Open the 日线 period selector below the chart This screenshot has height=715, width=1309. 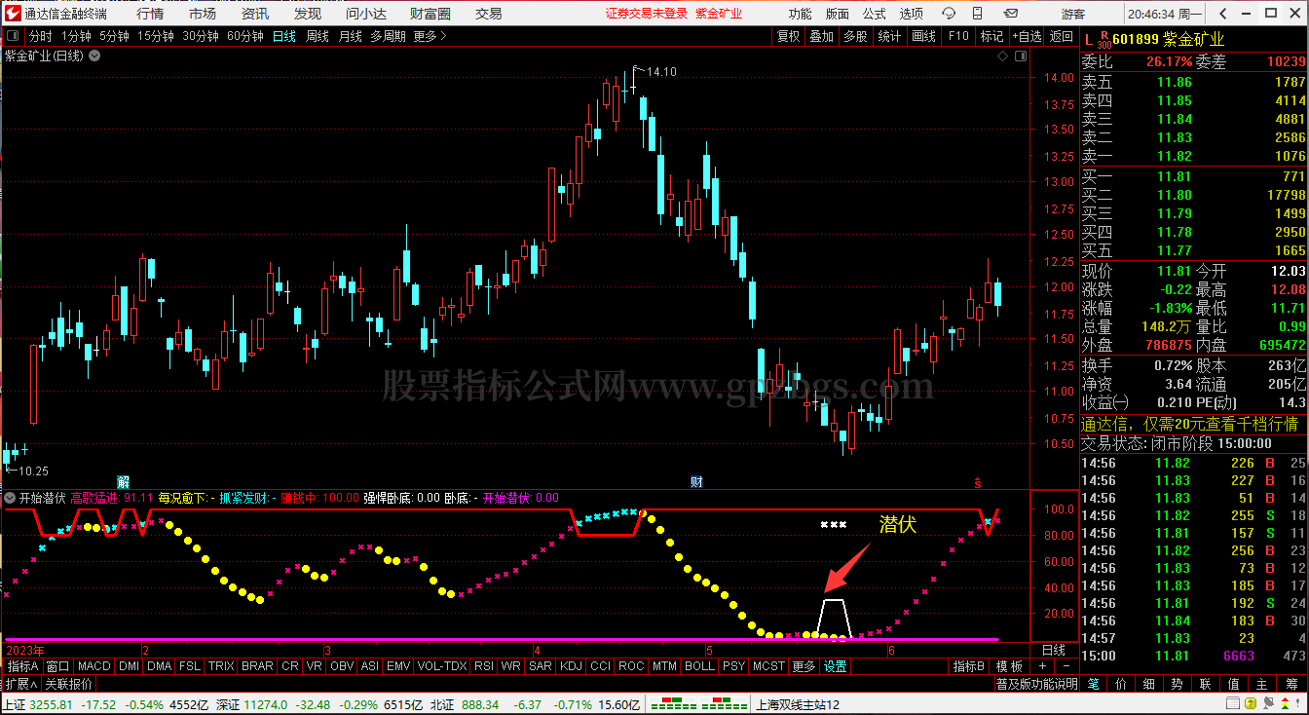pyautogui.click(x=1054, y=650)
